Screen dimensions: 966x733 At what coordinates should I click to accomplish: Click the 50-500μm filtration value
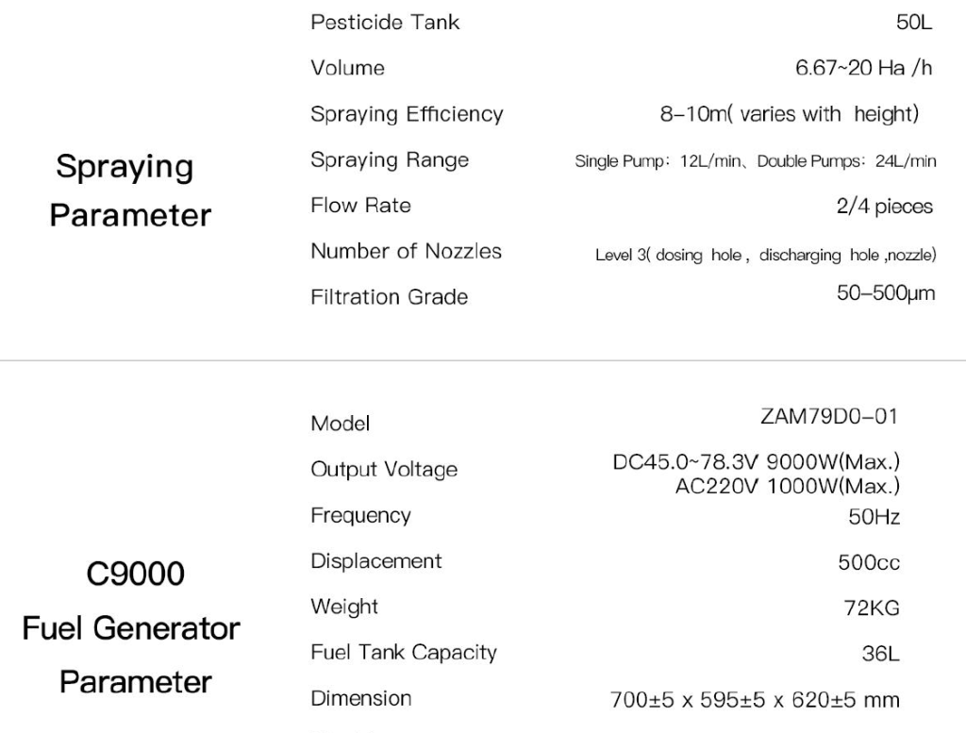pos(886,294)
